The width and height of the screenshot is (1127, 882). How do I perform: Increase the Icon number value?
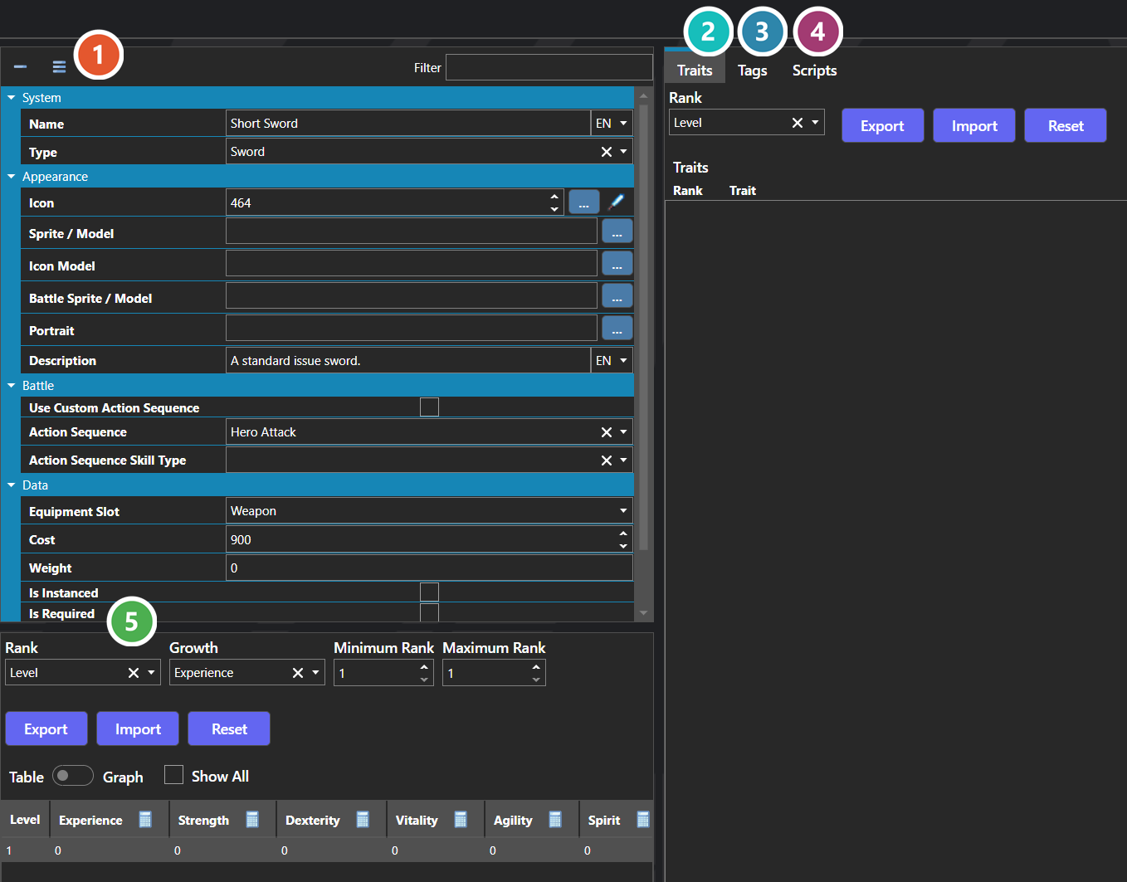point(554,197)
